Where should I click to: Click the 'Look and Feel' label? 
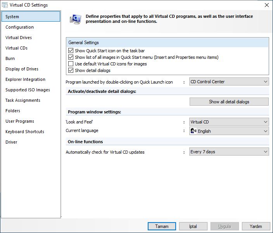[x=79, y=122]
